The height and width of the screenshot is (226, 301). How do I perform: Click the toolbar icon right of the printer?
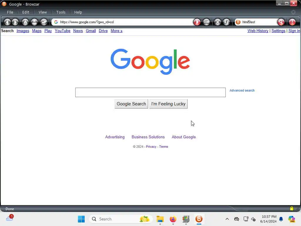point(44,22)
